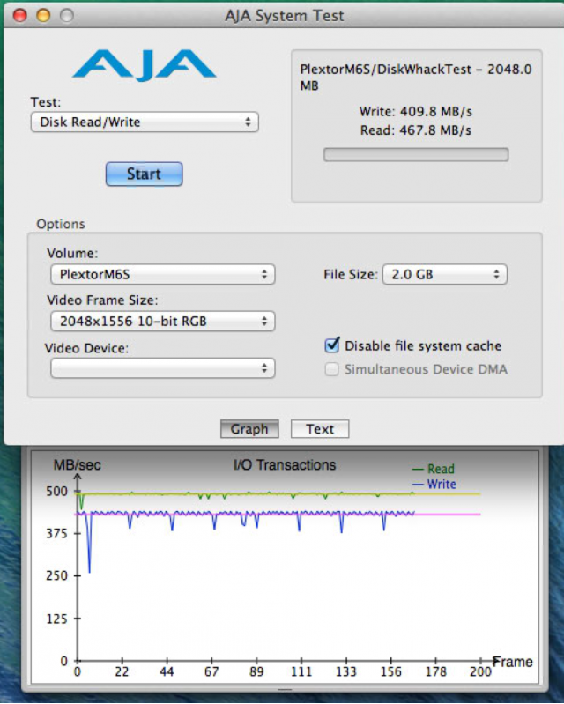Click frame 200 on the x-axis
The height and width of the screenshot is (704, 564).
pyautogui.click(x=480, y=671)
